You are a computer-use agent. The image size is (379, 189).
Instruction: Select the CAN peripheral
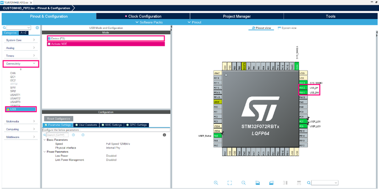click(x=13, y=73)
